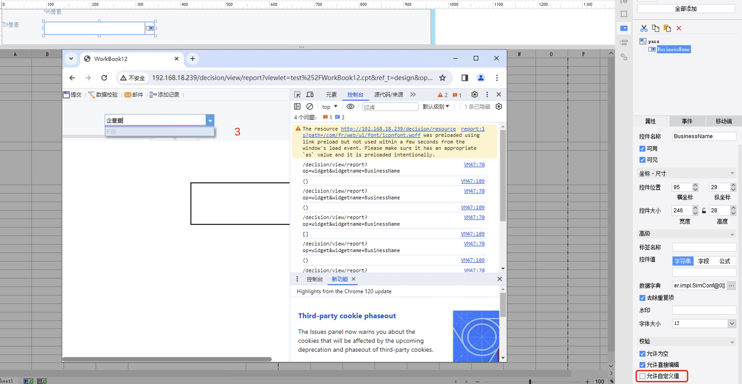Show the console sidebar panel icon
The width and height of the screenshot is (742, 384).
297,106
